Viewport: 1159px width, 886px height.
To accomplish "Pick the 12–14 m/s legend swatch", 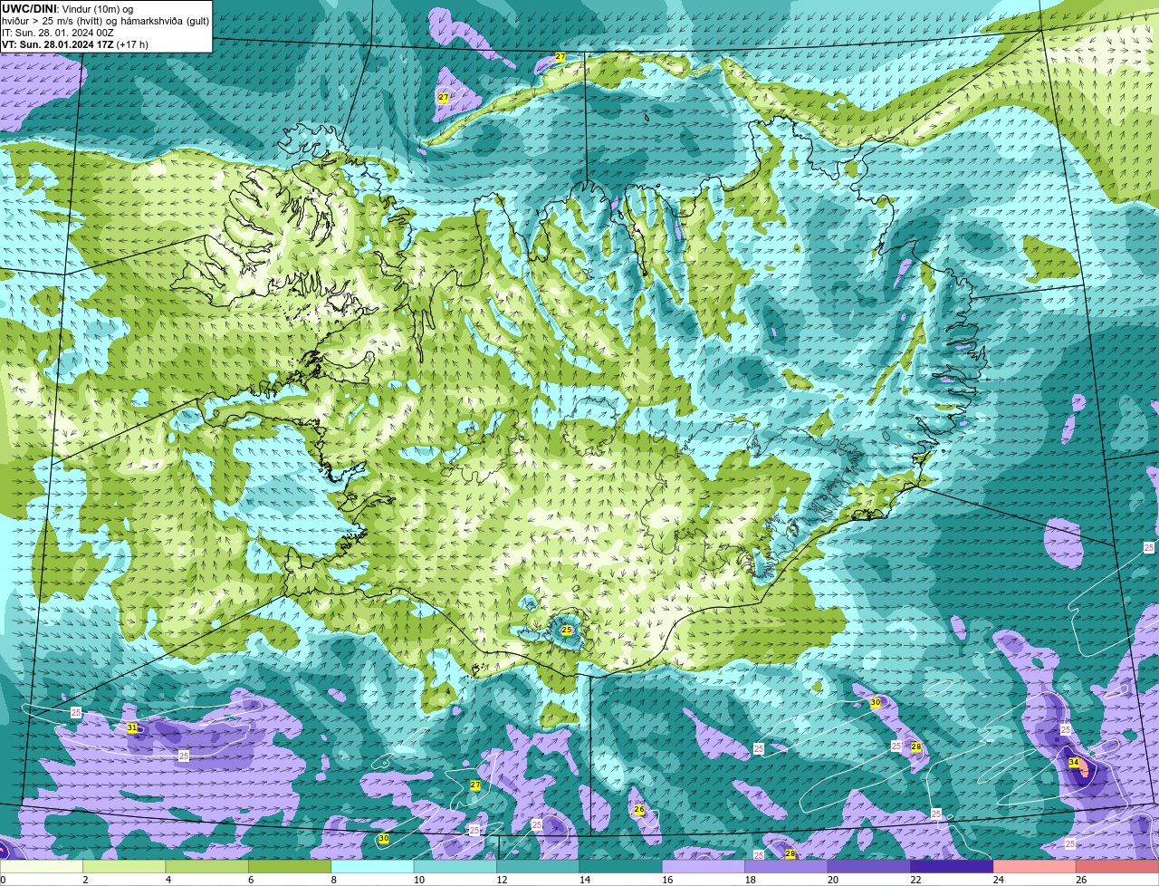I will [x=538, y=866].
